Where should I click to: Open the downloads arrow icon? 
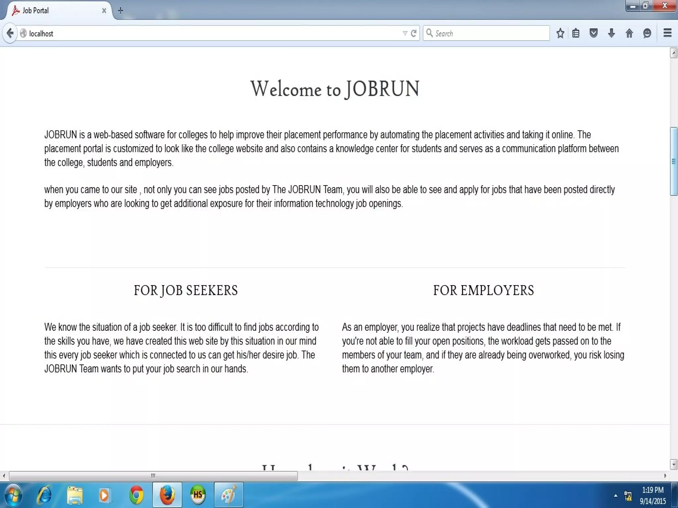pyautogui.click(x=611, y=33)
